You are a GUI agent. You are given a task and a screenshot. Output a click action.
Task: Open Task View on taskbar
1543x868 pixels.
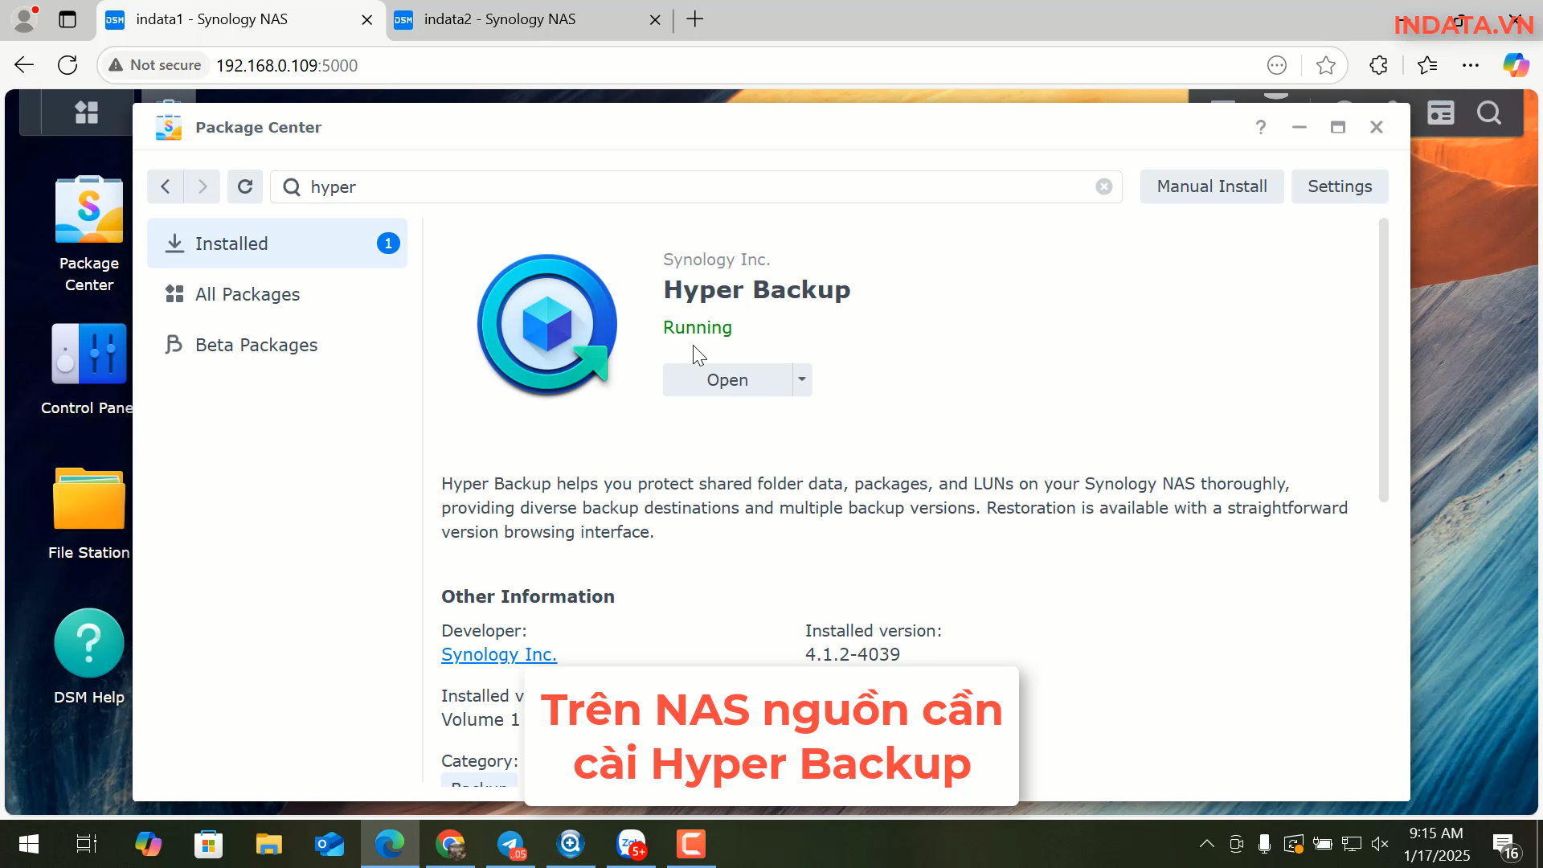pyautogui.click(x=87, y=844)
